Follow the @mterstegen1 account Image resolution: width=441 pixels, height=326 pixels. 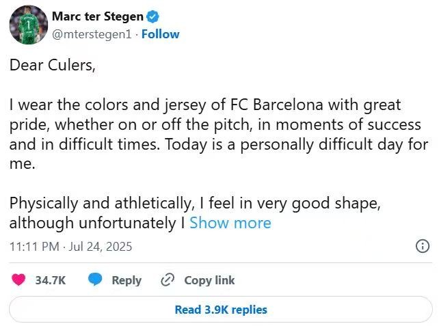click(161, 34)
